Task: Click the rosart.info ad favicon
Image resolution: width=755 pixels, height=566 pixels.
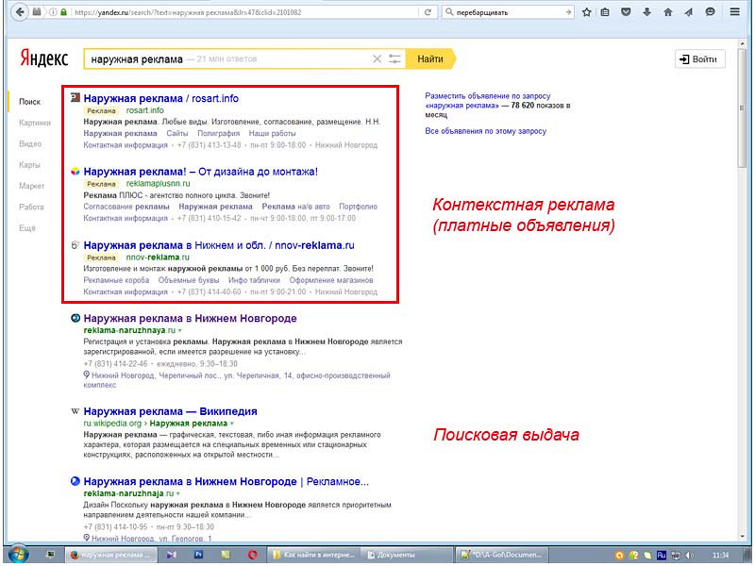Action: click(75, 98)
